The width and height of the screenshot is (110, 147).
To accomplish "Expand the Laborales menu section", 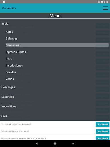I will pyautogui.click(x=8, y=97).
